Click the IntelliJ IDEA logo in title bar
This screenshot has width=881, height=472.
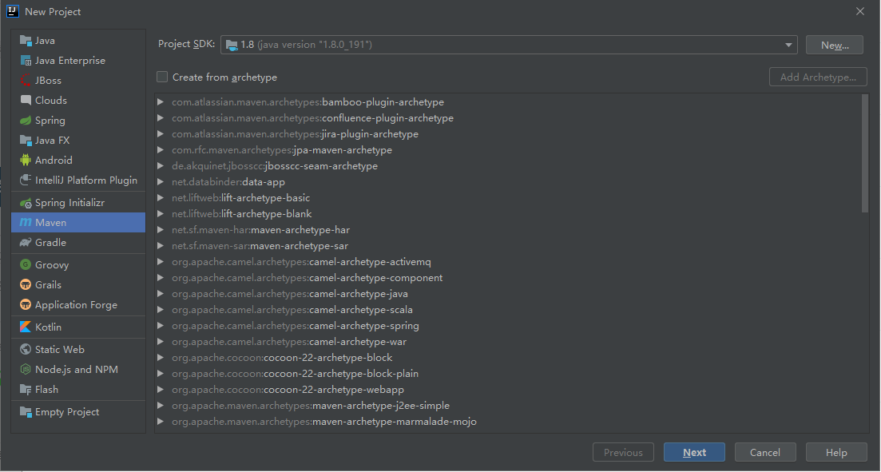pyautogui.click(x=12, y=11)
